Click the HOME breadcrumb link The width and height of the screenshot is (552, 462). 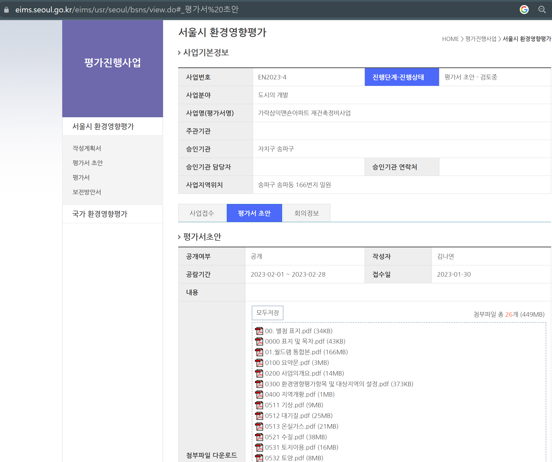450,39
